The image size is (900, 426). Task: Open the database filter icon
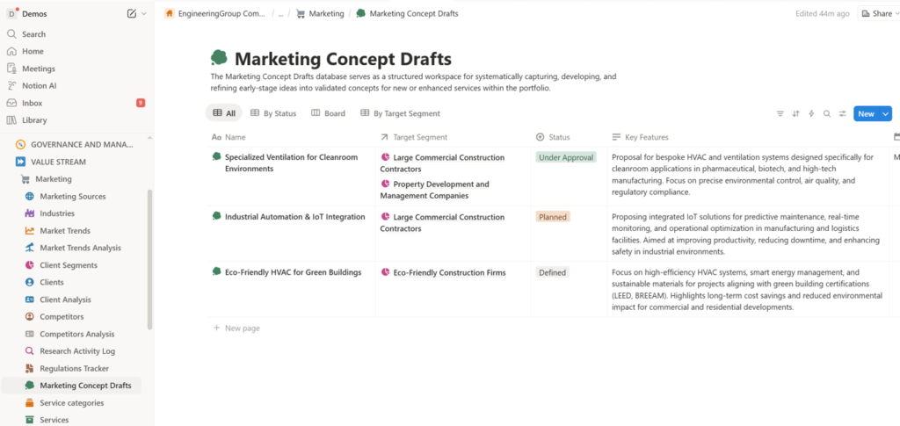pos(780,113)
